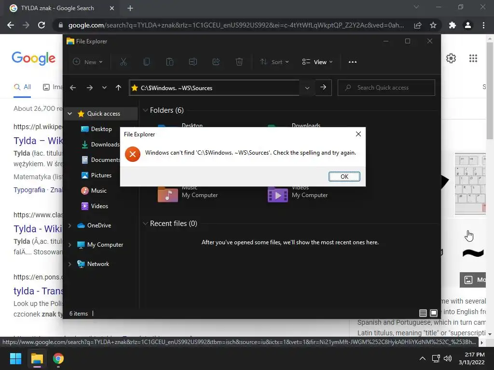This screenshot has width=494, height=370.
Task: Click the Paste clipboard icon
Action: tap(169, 62)
